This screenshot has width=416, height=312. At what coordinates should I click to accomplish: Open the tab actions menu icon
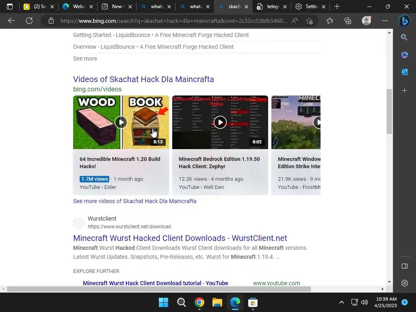pos(10,6)
